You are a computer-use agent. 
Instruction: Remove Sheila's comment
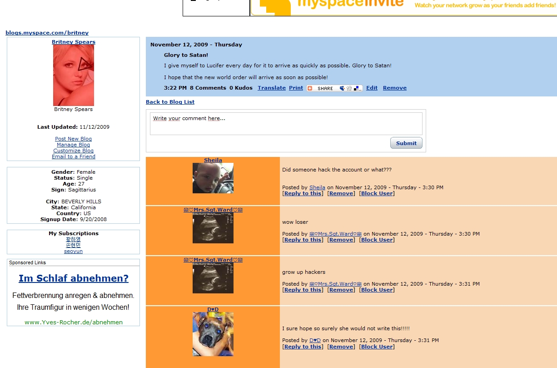point(341,193)
